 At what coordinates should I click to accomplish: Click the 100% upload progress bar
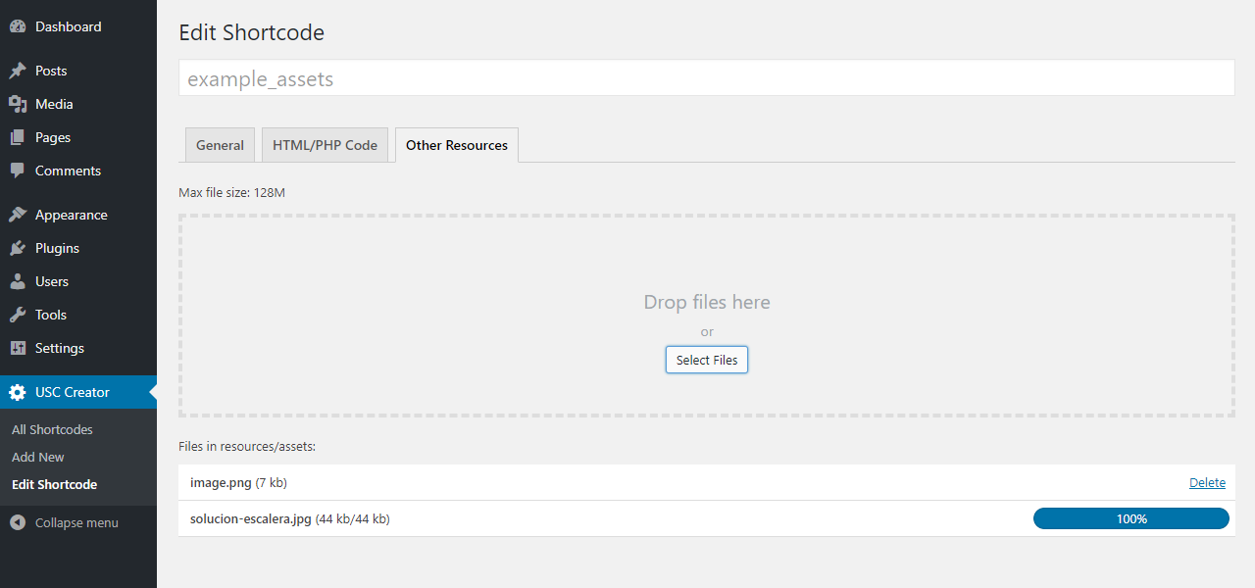(x=1131, y=518)
